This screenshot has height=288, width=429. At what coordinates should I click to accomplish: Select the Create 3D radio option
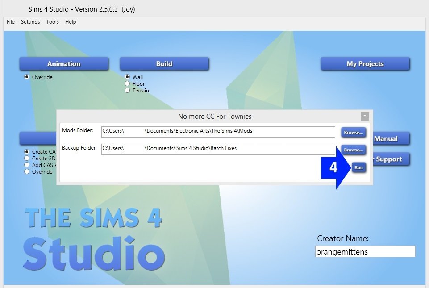[x=27, y=159]
